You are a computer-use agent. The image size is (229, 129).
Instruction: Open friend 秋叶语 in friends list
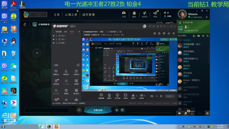[x=193, y=67]
